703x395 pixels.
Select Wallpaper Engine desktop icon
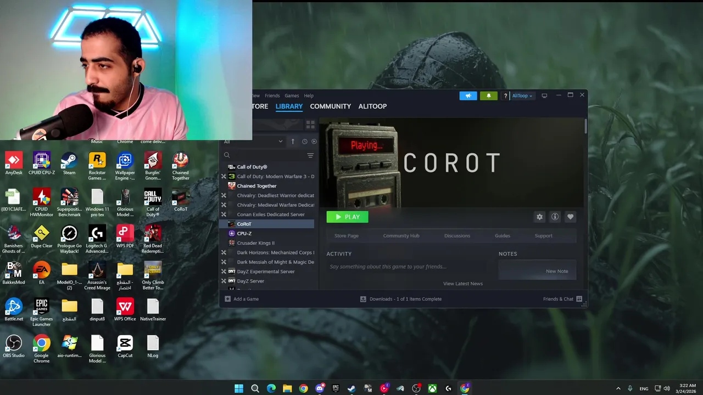click(125, 166)
